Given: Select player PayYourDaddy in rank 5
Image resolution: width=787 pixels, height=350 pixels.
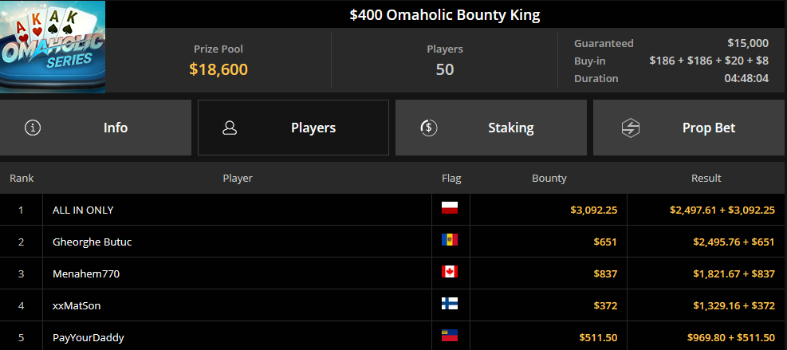Looking at the screenshot, I should pos(89,337).
